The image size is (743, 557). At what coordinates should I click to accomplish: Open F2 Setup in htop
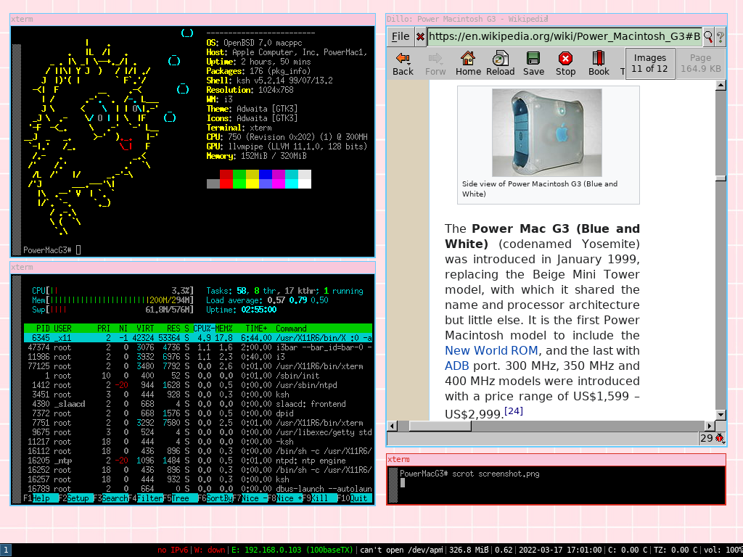pyautogui.click(x=75, y=498)
